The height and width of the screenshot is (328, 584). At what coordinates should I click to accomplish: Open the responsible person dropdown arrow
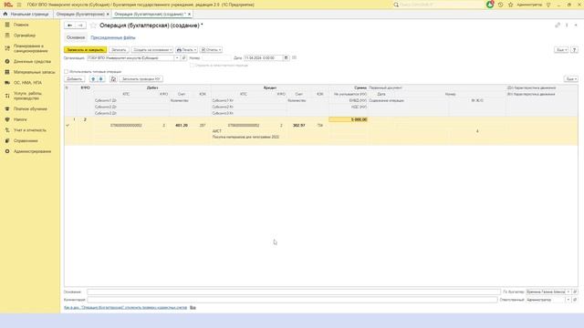(x=568, y=300)
